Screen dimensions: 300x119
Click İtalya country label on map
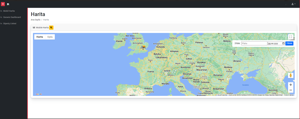pyautogui.click(x=180, y=86)
